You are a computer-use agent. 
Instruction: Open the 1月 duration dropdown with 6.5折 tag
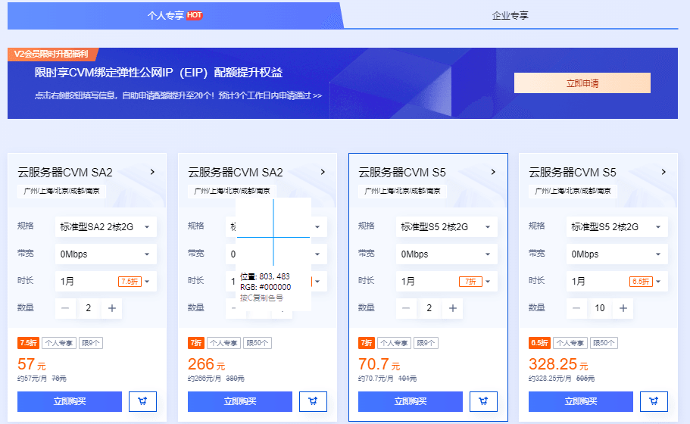[x=617, y=282]
